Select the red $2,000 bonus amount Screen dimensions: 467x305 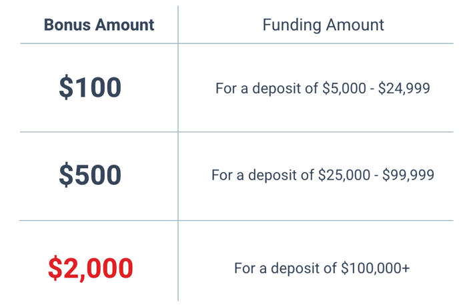click(x=90, y=268)
